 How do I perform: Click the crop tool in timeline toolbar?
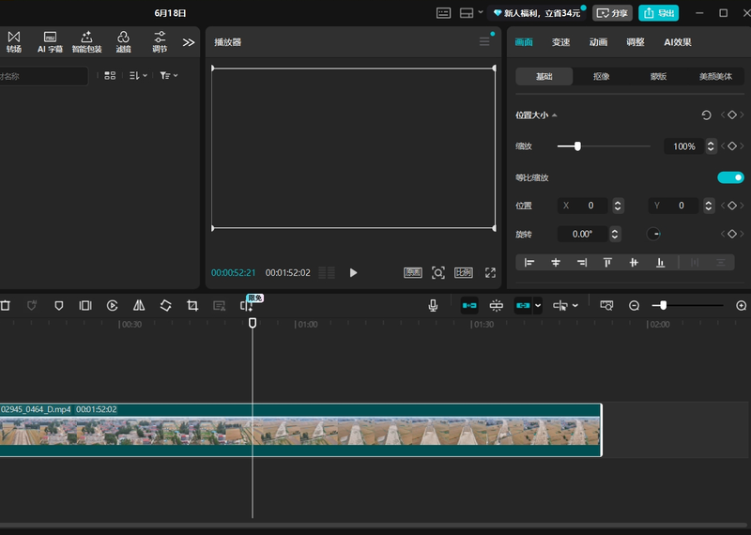[192, 305]
